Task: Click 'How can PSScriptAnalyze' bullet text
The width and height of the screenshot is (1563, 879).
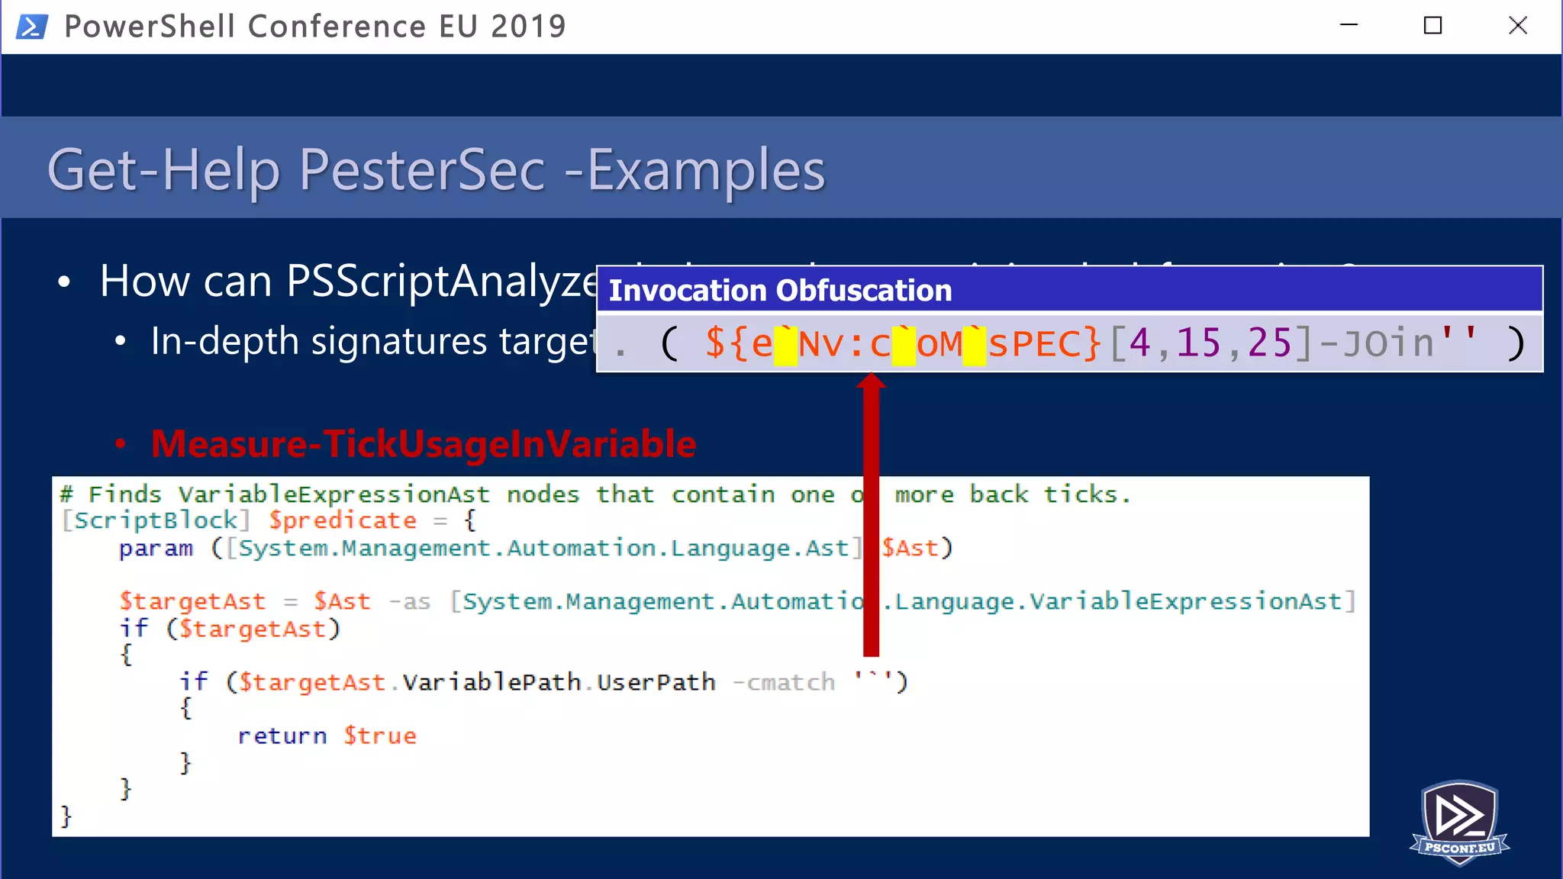Action: point(349,281)
